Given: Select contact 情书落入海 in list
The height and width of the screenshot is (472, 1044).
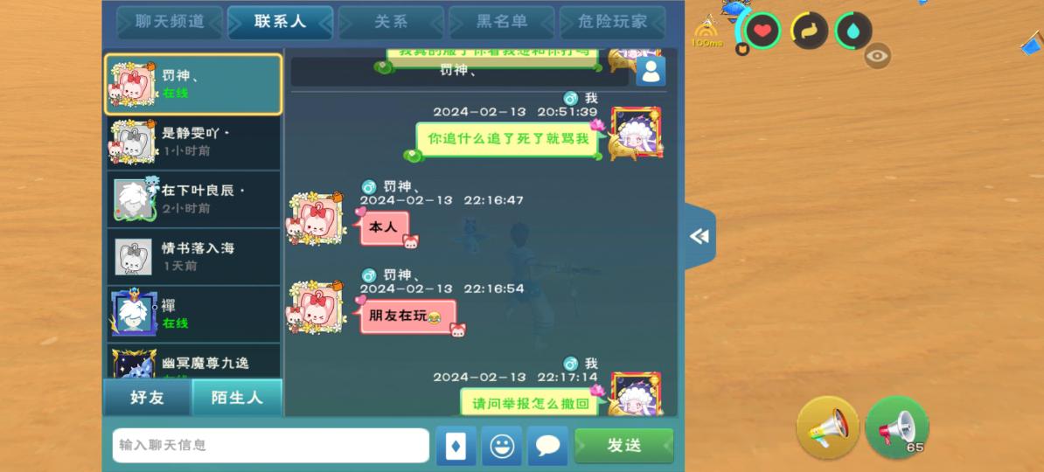Looking at the screenshot, I should [194, 257].
